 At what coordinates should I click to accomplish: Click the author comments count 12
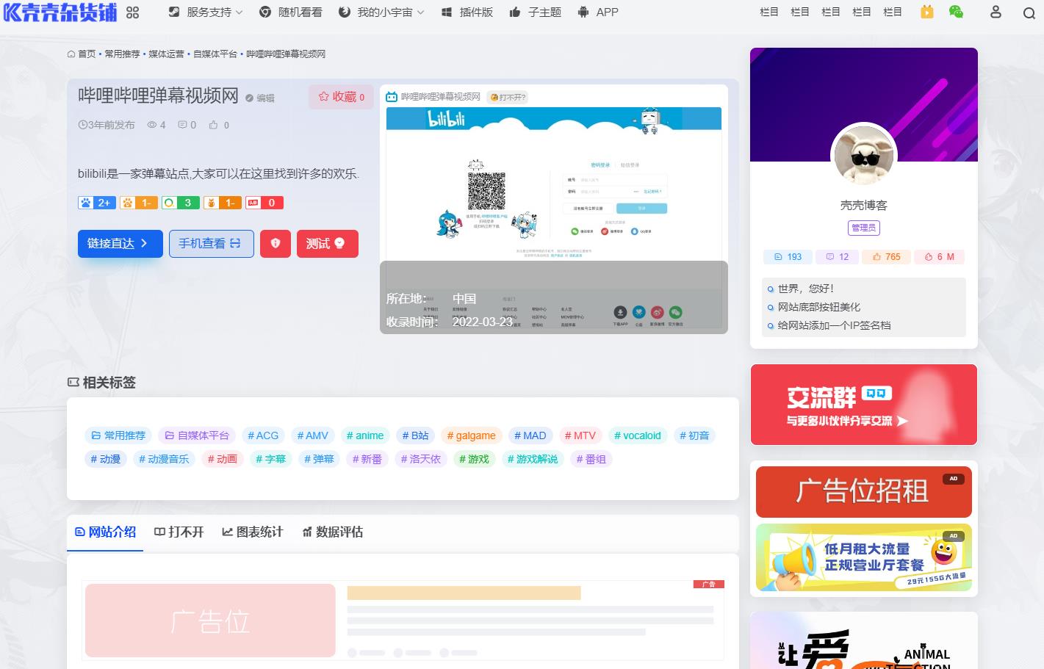click(x=838, y=257)
